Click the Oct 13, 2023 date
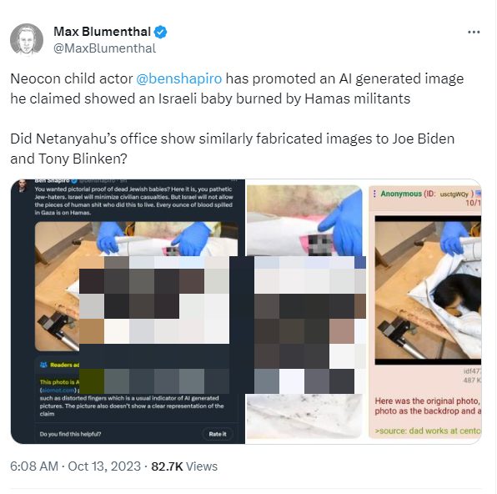 104,466
